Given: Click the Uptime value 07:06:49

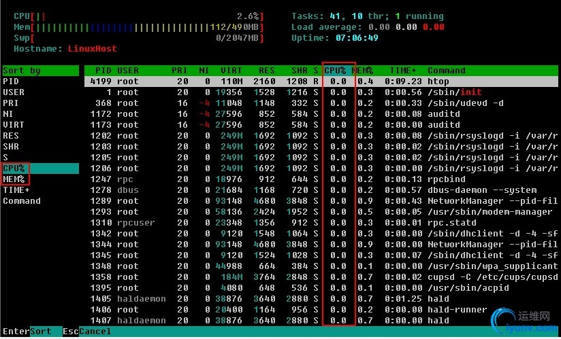Looking at the screenshot, I should point(357,38).
